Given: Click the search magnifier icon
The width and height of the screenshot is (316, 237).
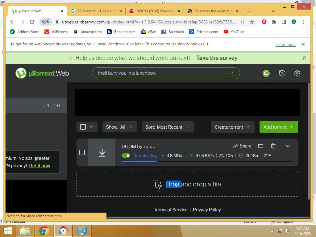Looking at the screenshot, I should tap(231, 73).
